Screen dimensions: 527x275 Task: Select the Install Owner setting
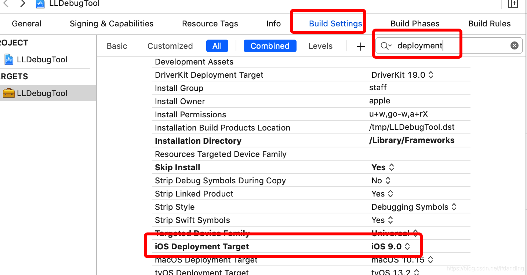180,101
